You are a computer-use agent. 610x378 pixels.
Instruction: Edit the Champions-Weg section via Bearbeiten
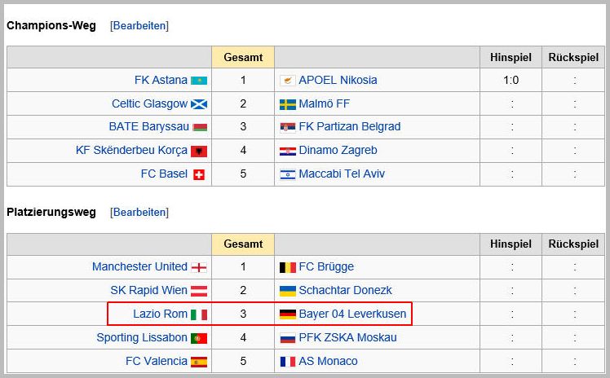(x=139, y=25)
